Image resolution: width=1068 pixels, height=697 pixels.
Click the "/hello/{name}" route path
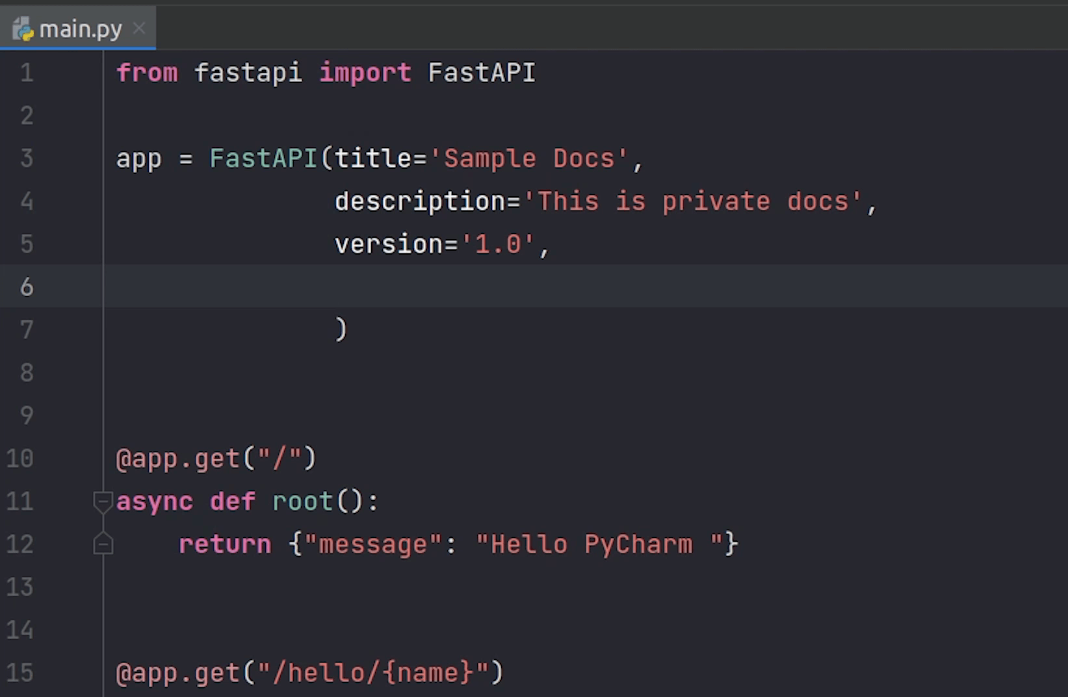point(374,673)
